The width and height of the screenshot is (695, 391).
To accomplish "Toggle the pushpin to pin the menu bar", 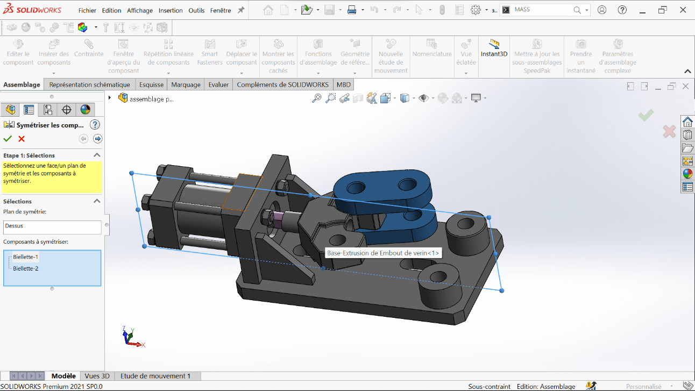I will pos(241,10).
